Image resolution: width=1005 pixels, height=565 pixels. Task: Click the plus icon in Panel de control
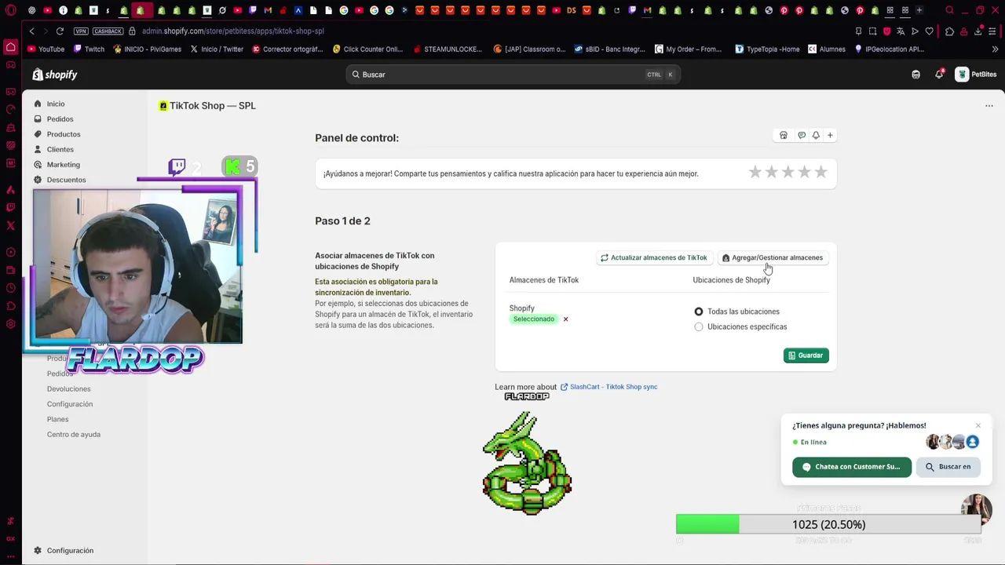tap(830, 135)
